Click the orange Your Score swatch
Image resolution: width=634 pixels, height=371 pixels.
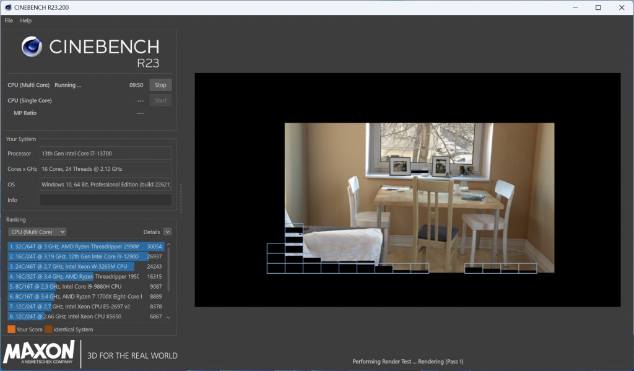click(11, 330)
